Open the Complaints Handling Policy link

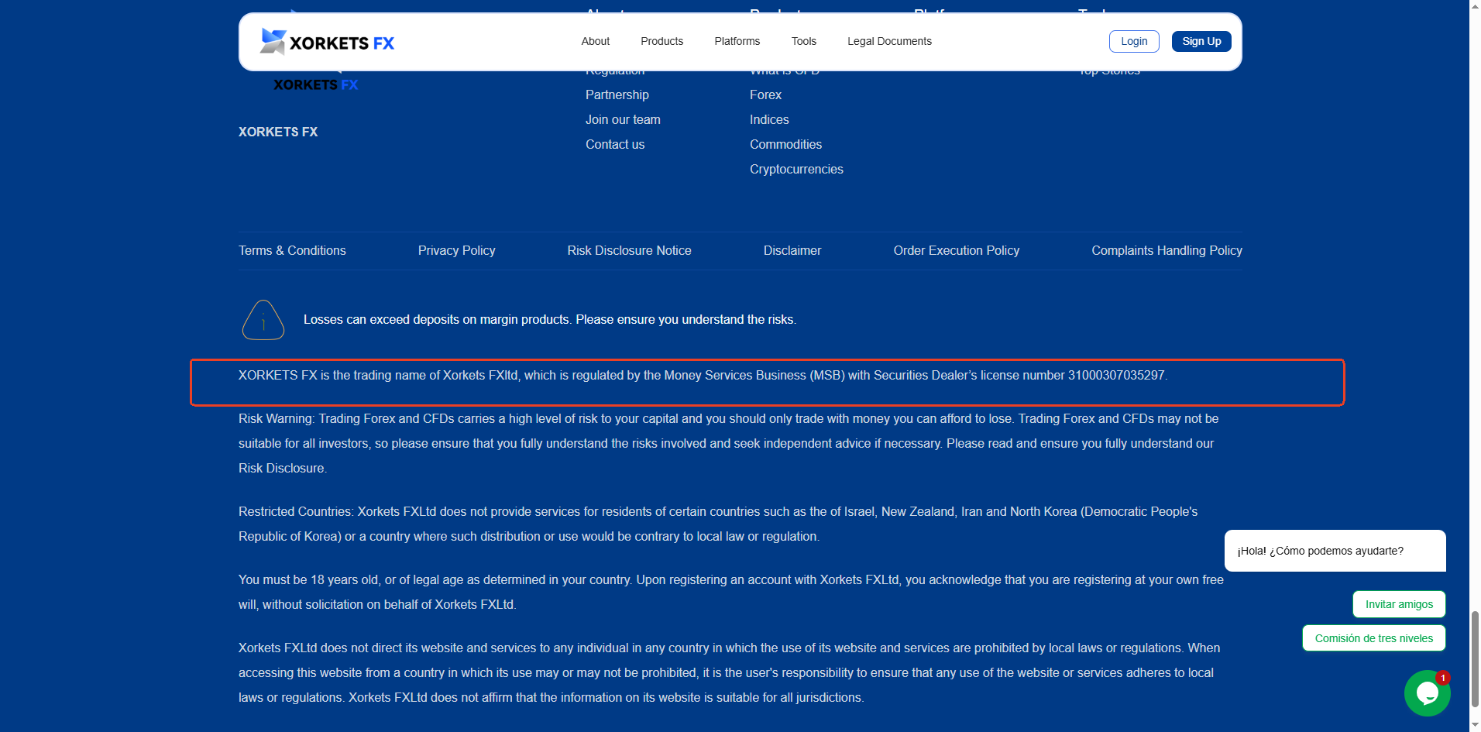click(1167, 250)
